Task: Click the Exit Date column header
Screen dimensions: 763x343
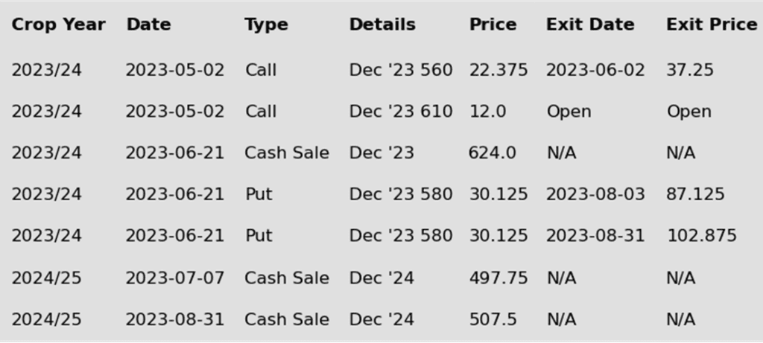Action: pos(590,25)
